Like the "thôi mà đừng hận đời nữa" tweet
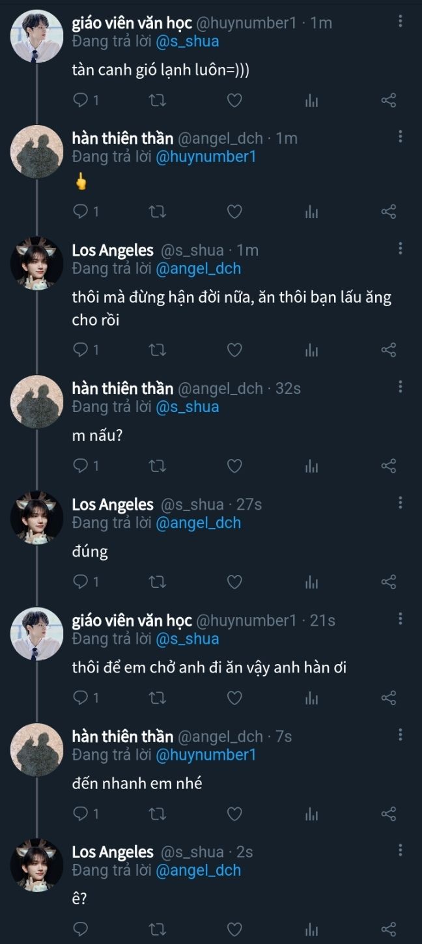The image size is (422, 944). (x=234, y=350)
